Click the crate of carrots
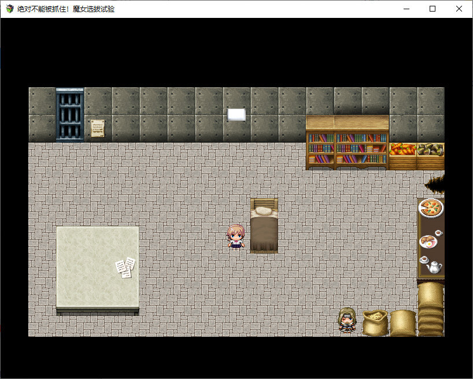 click(402, 154)
